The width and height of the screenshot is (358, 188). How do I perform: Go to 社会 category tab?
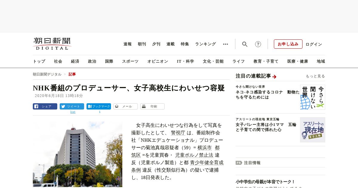click(x=58, y=61)
